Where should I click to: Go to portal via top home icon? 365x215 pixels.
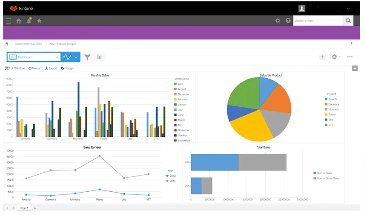click(x=19, y=21)
